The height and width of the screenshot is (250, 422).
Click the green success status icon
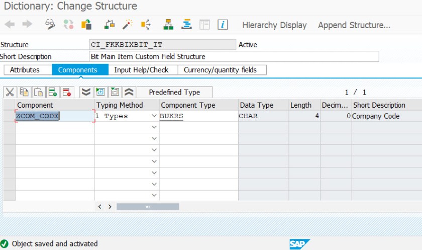coord(5,244)
